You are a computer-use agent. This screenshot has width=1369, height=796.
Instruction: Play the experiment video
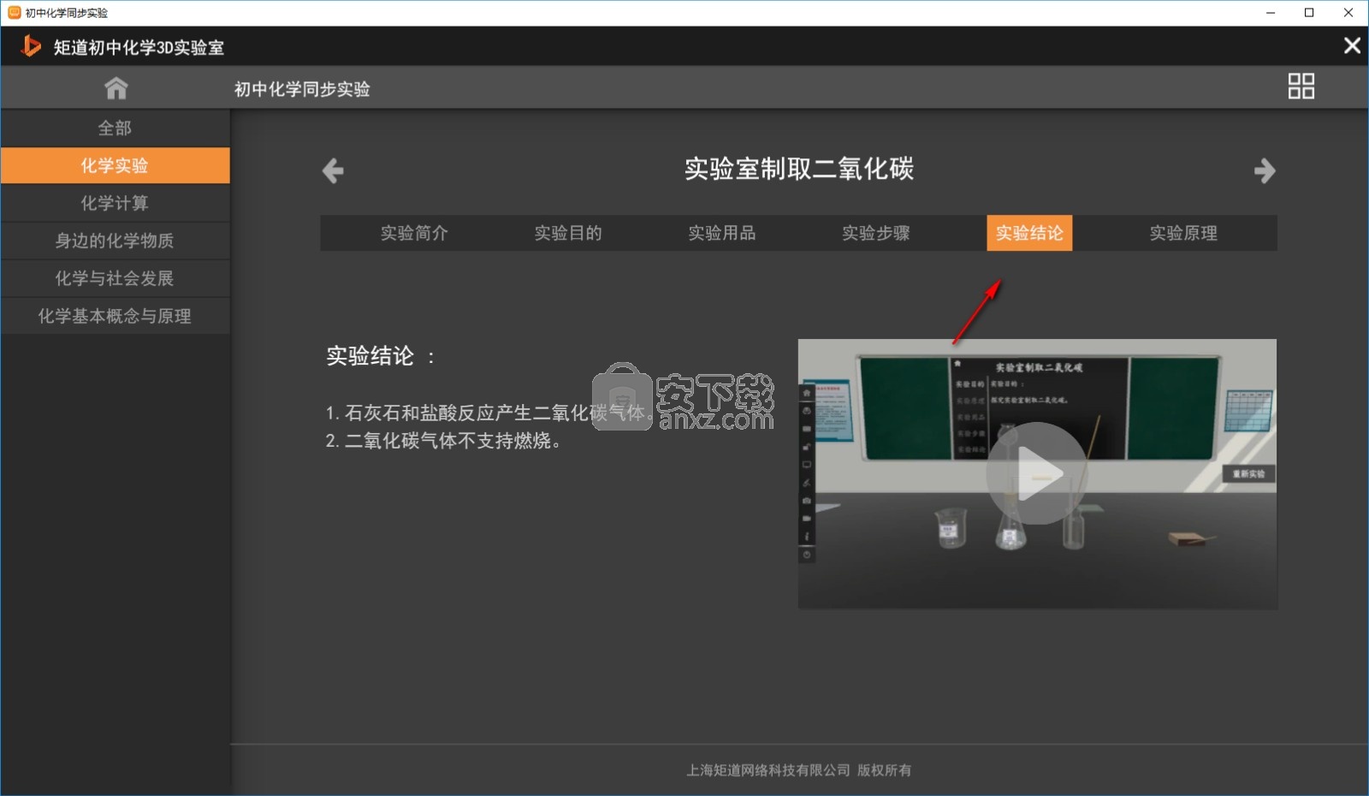pyautogui.click(x=1036, y=473)
